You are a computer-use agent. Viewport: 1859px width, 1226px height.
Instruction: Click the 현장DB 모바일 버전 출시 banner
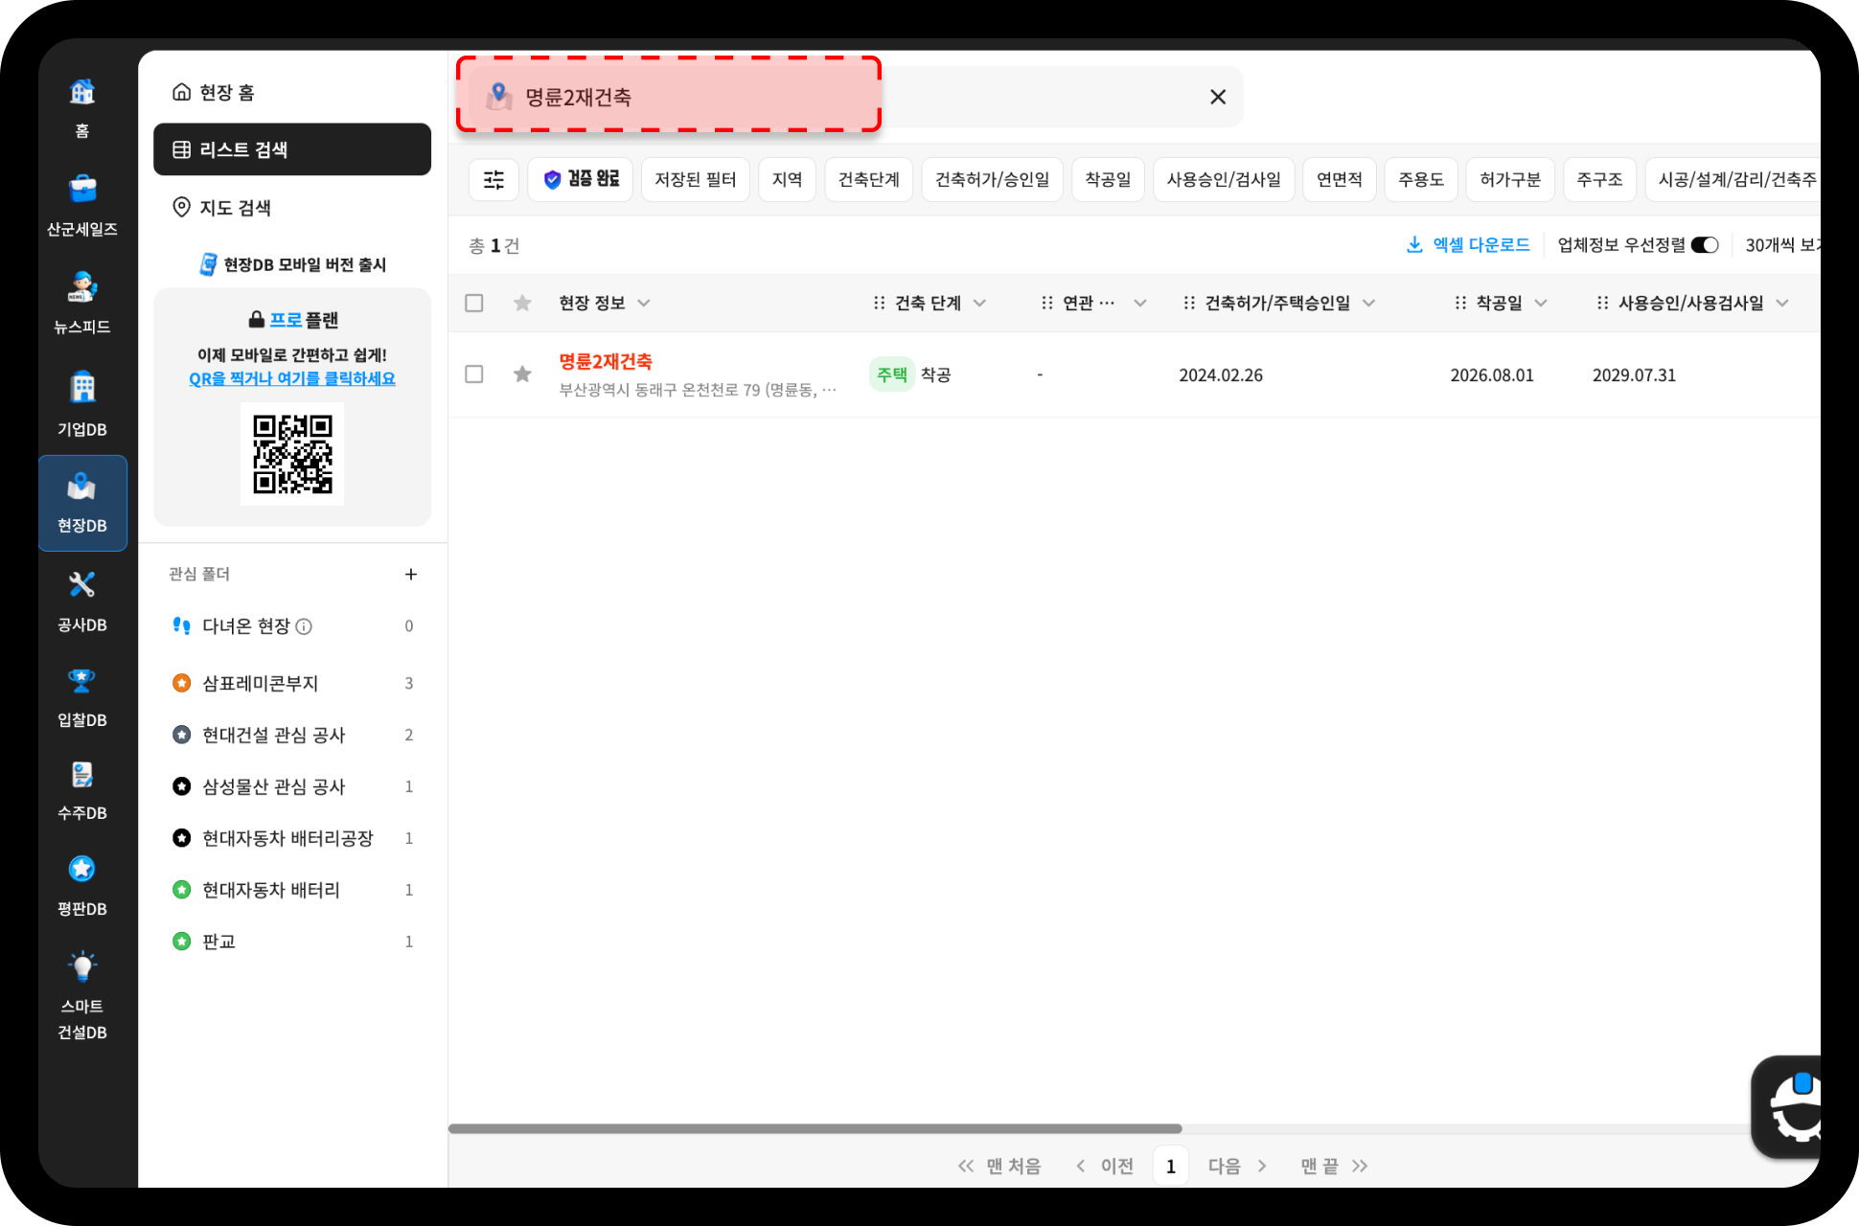coord(292,264)
